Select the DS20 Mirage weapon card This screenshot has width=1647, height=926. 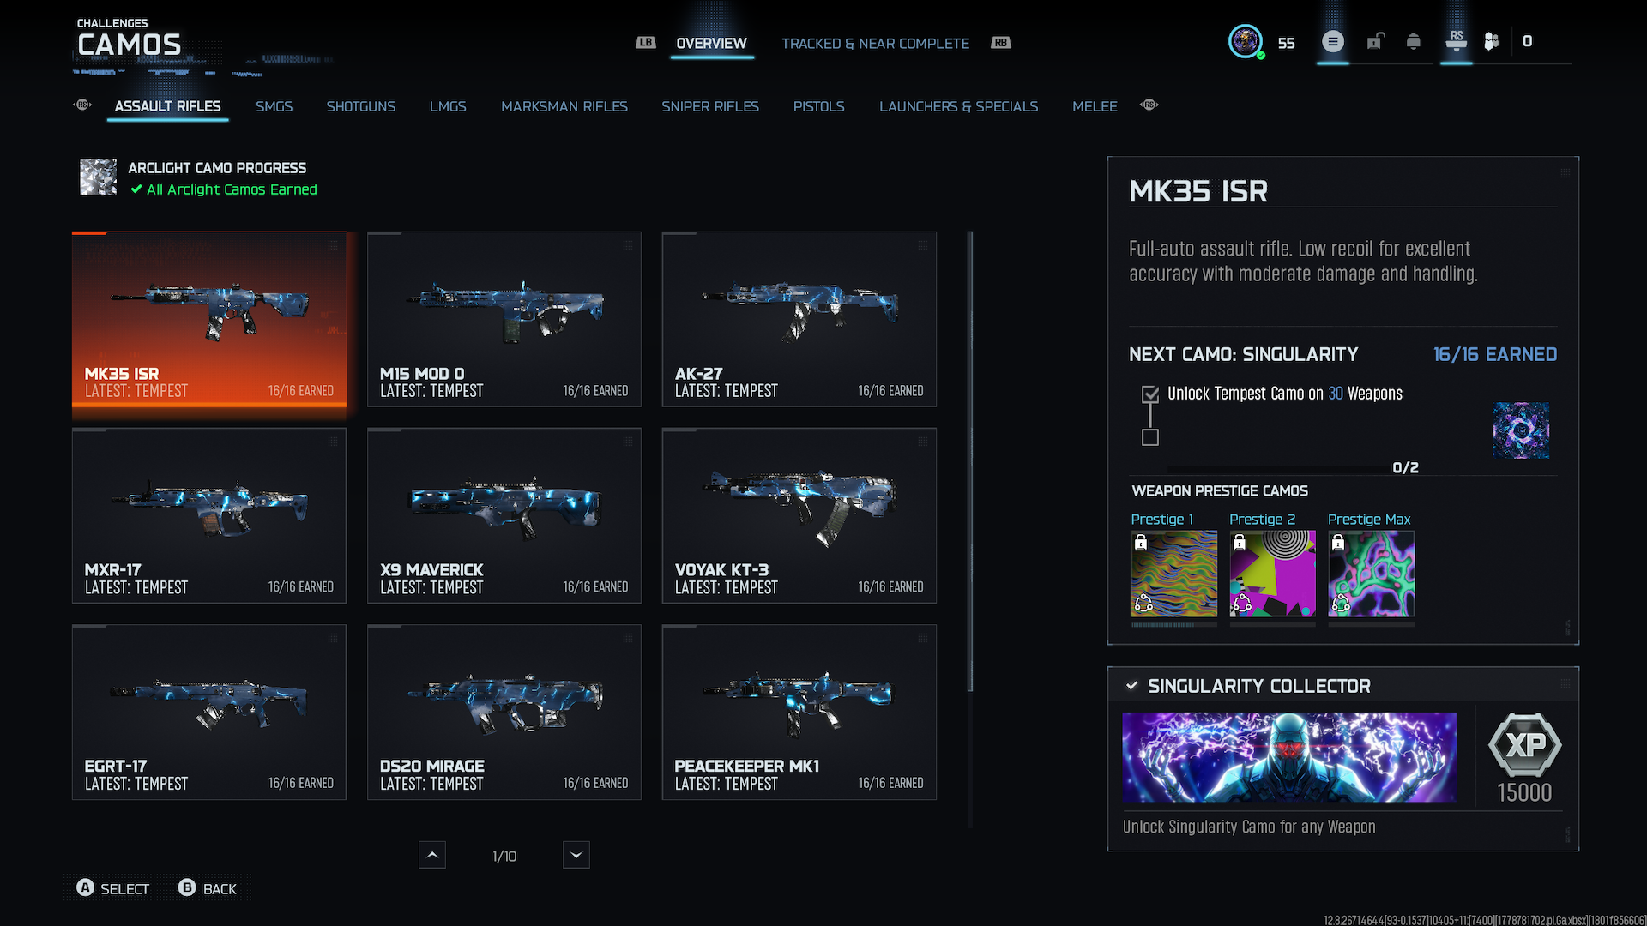coord(504,712)
